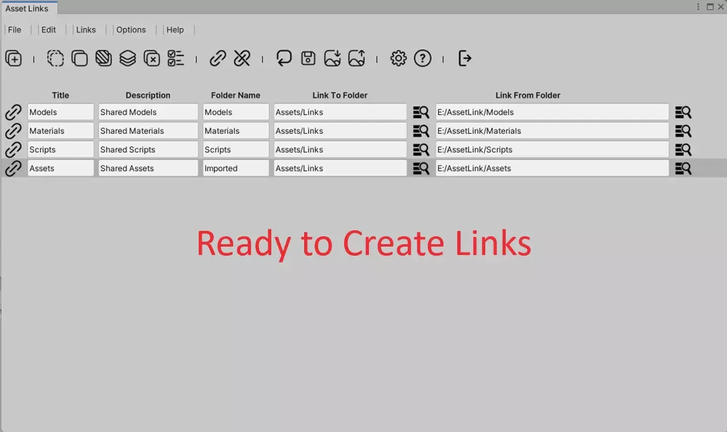727x432 pixels.
Task: Click the Folder Name column header
Action: (236, 95)
